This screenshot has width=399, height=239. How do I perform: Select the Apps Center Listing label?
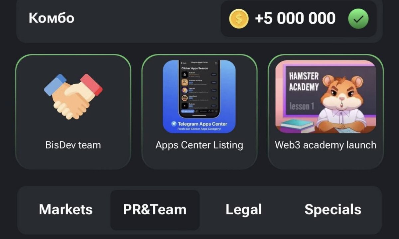point(199,145)
